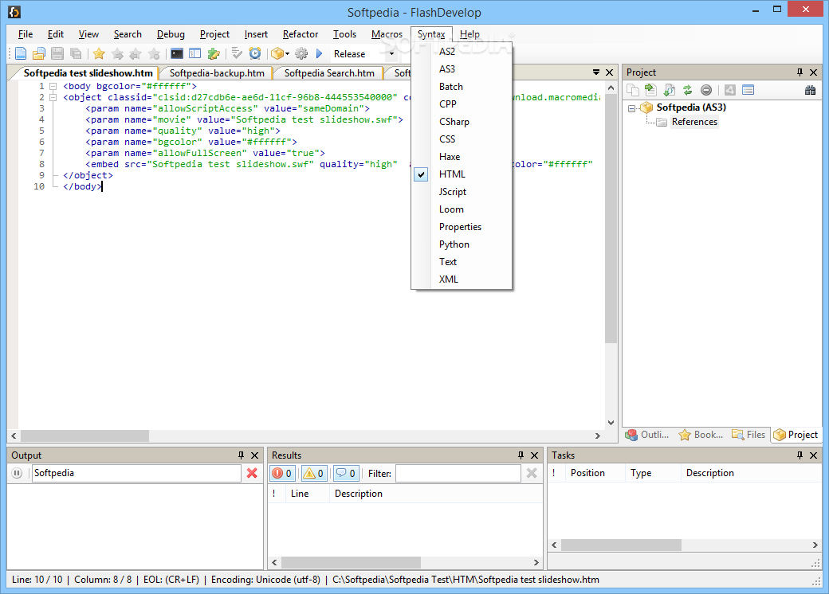Create a new document from toolbar

[x=21, y=53]
